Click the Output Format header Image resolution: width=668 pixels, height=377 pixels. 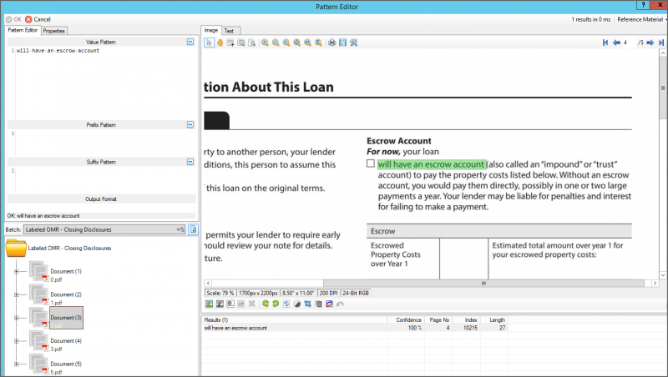coord(101,199)
